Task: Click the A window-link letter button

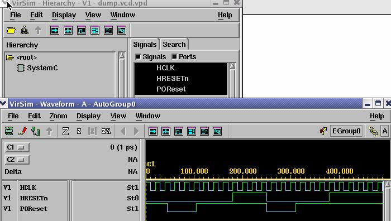Action: click(384, 131)
